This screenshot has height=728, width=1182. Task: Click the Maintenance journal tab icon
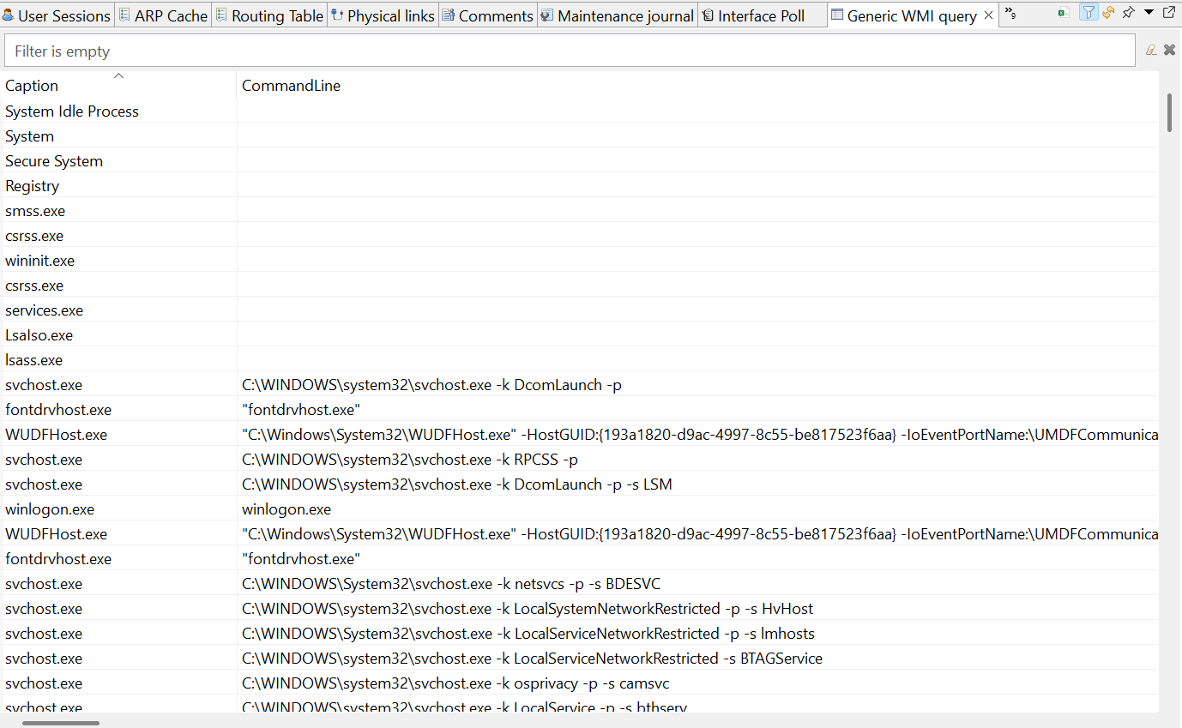(x=546, y=15)
